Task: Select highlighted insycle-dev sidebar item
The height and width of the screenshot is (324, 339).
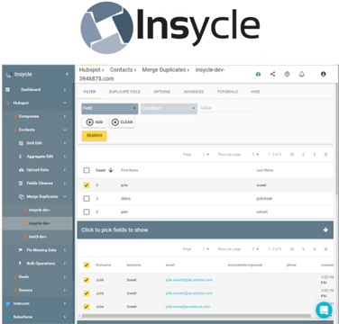Action: pyautogui.click(x=37, y=223)
